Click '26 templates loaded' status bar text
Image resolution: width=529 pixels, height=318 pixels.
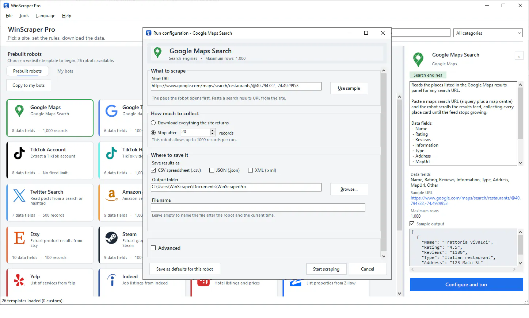pos(33,301)
